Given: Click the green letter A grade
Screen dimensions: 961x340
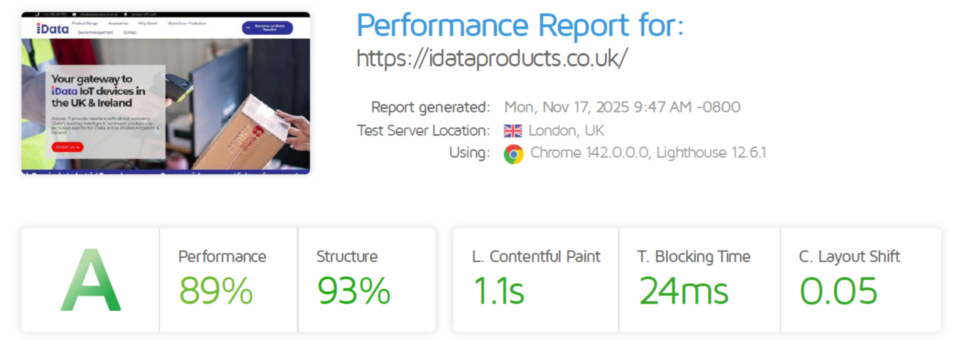Looking at the screenshot, I should point(90,280).
